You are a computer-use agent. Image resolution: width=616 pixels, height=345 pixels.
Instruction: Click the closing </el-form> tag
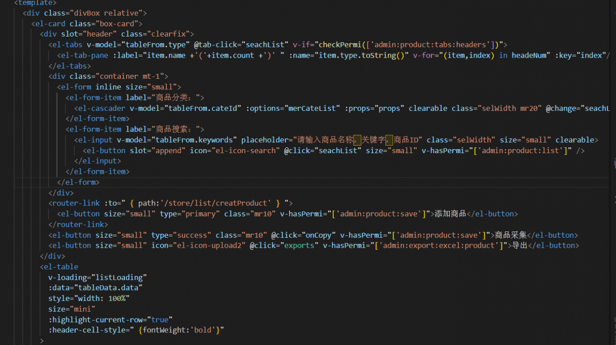pos(78,182)
